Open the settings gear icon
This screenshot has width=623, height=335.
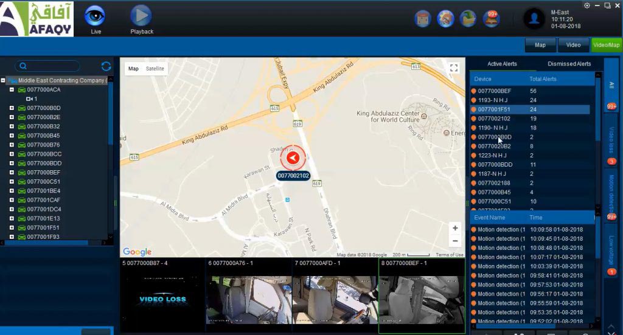click(587, 5)
